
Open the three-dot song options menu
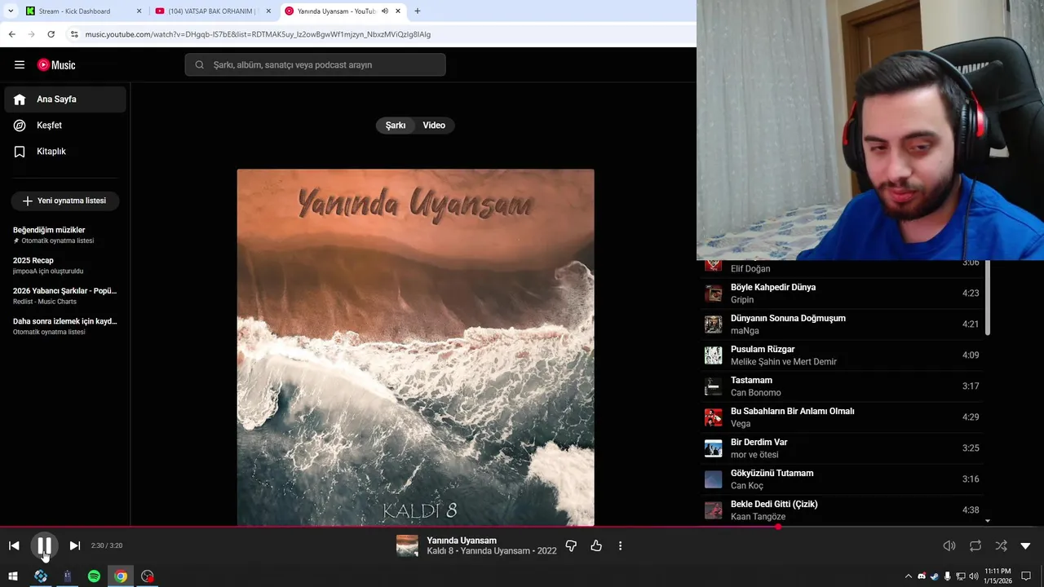click(x=620, y=545)
